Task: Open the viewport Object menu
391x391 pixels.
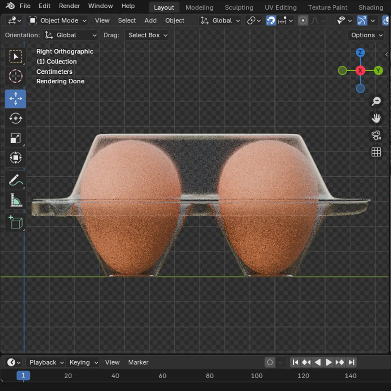Action: point(175,21)
